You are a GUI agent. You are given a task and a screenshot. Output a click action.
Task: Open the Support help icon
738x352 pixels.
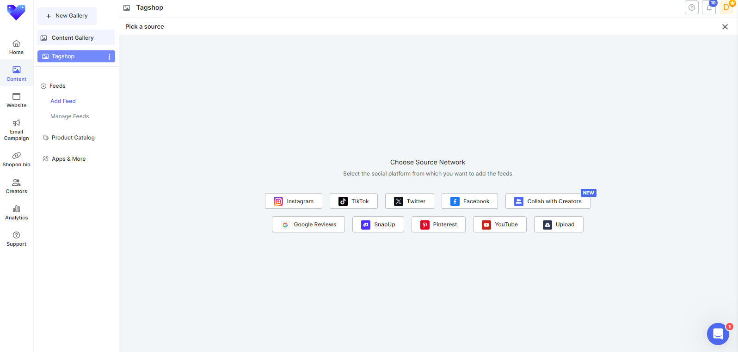pos(16,235)
